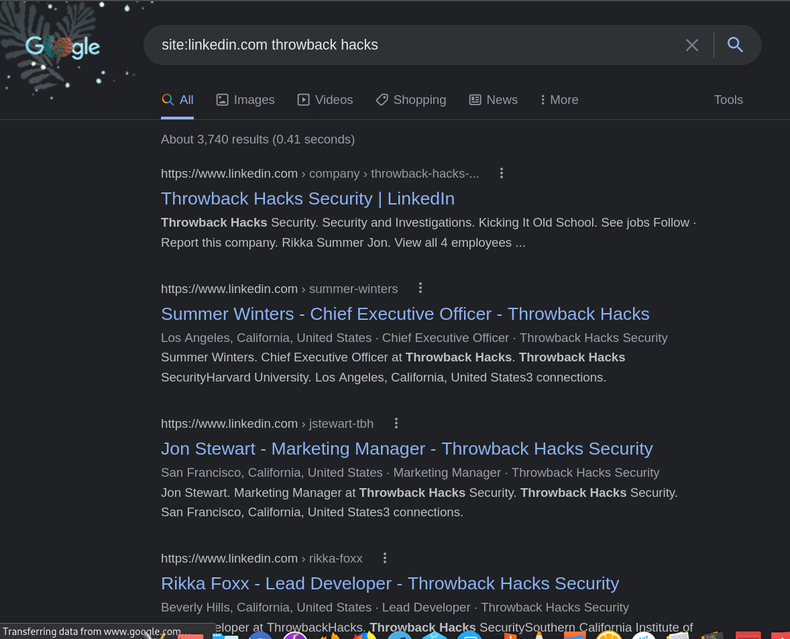Click the summer-winters LinkedIn URL breadcrumb
This screenshot has height=639, width=790.
(279, 289)
